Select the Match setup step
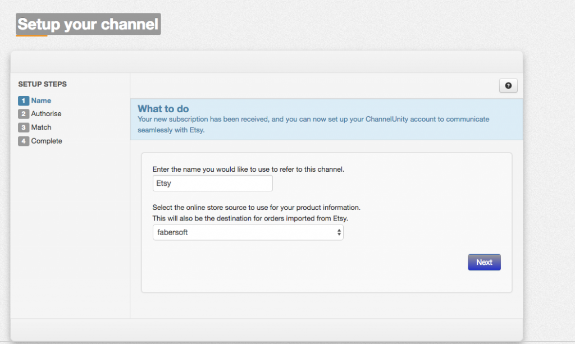575x344 pixels. coord(40,127)
